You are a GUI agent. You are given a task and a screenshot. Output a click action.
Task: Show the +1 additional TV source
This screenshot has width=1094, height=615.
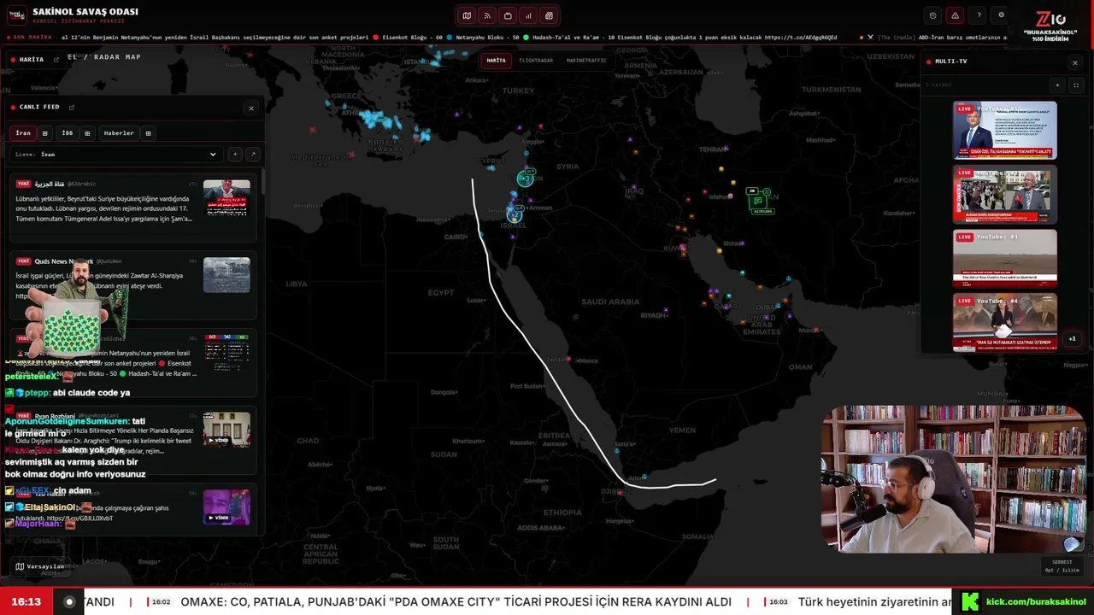[x=1073, y=338]
